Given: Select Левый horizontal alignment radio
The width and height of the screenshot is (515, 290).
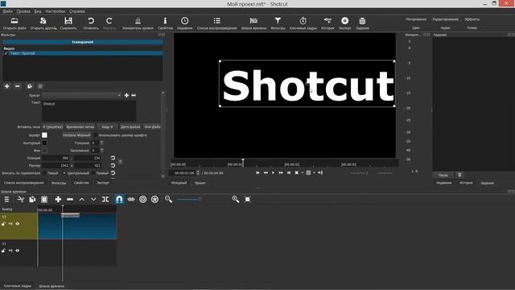Looking at the screenshot, I should point(45,173).
